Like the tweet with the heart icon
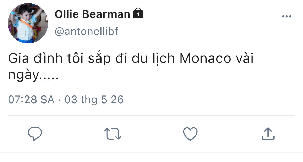Viewport: 303px width, 162px height. coord(190,134)
